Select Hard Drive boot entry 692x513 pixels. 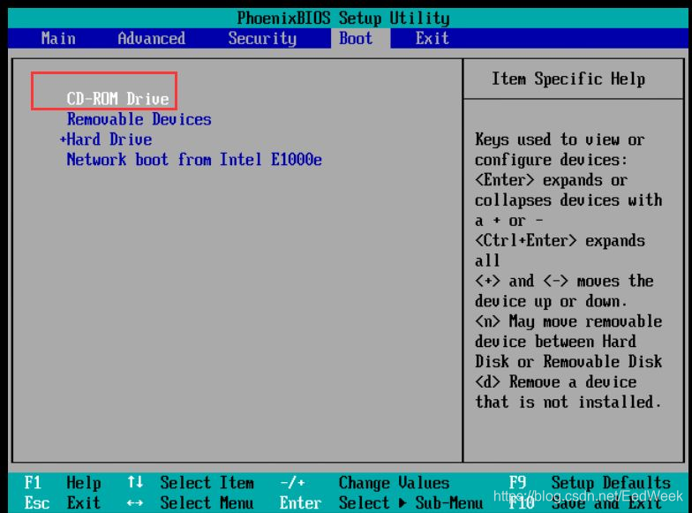(x=109, y=140)
